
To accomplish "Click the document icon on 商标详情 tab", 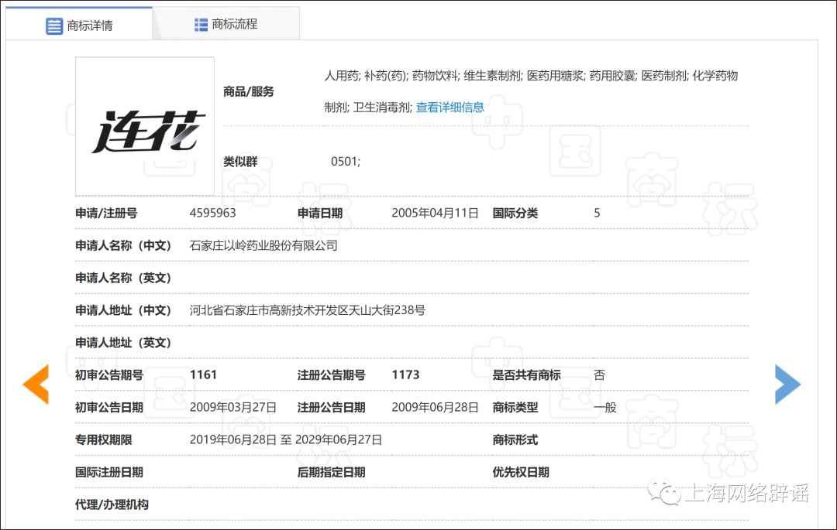I will pyautogui.click(x=54, y=26).
